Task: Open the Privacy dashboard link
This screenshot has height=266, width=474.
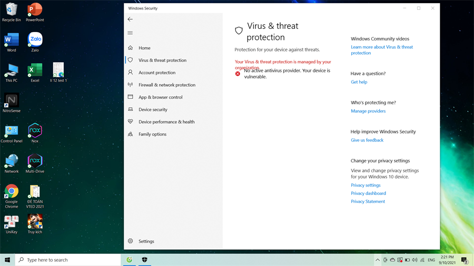Action: pos(368,193)
